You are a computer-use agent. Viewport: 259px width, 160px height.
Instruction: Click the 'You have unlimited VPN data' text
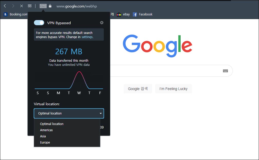[x=69, y=65]
